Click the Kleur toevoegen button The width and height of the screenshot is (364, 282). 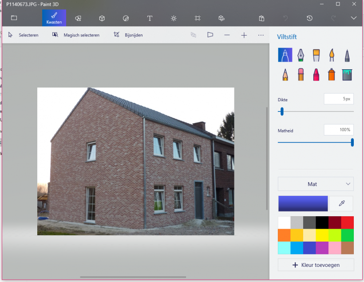click(316, 265)
